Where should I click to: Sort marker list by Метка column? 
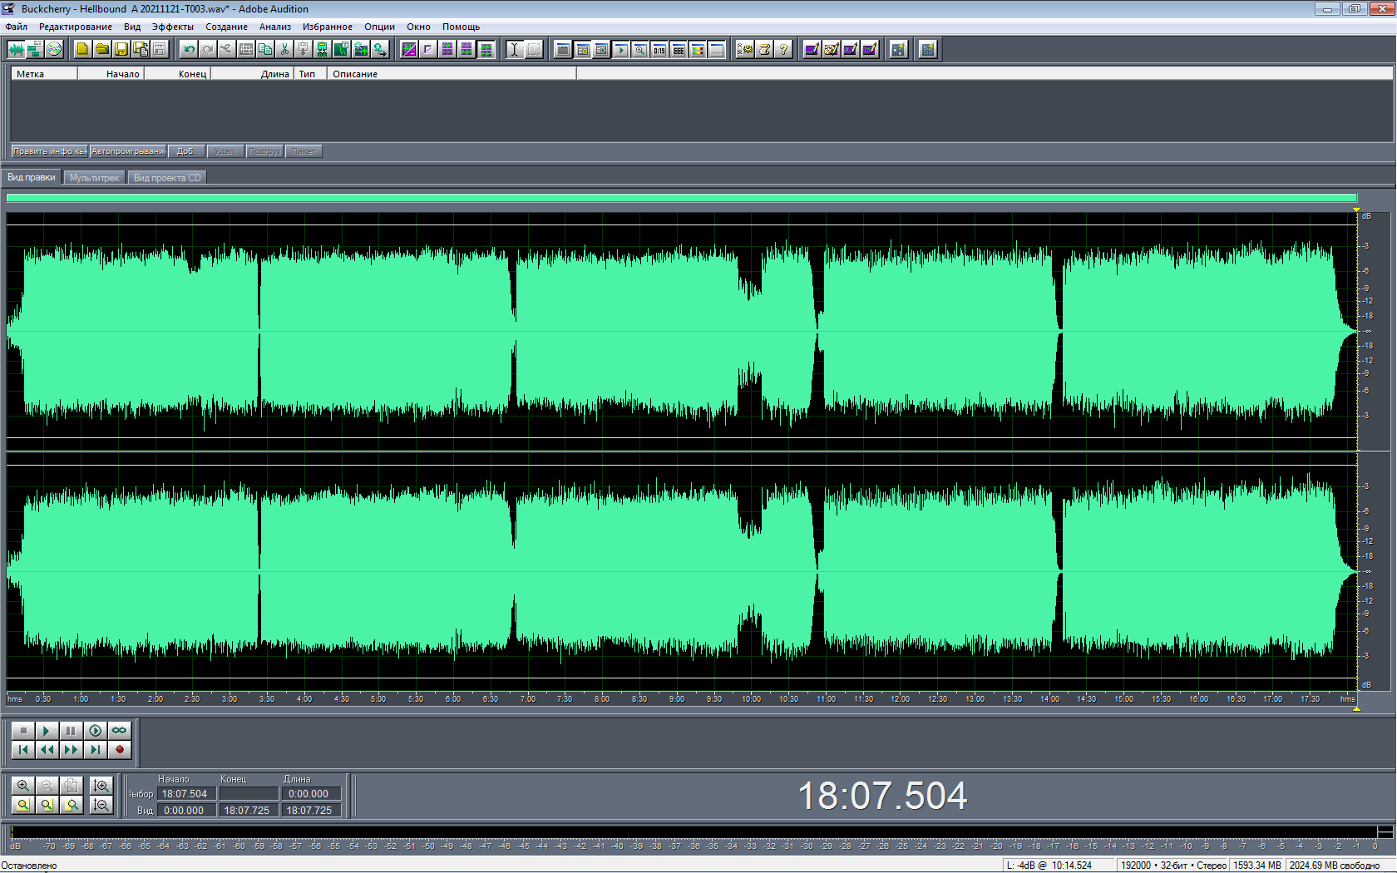[x=44, y=74]
